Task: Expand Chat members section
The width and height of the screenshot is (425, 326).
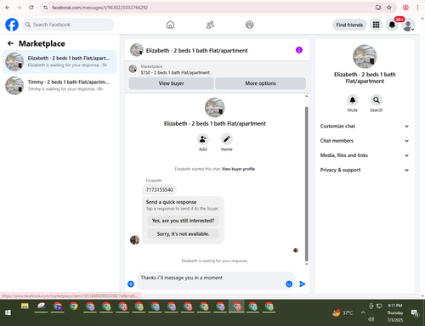Action: tap(365, 141)
